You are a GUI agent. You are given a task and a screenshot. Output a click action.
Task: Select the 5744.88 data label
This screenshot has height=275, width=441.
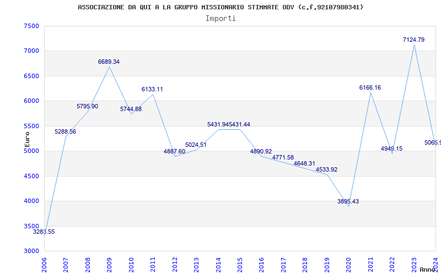(x=131, y=109)
